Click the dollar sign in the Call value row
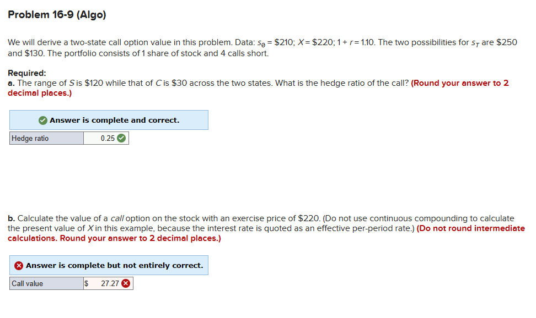 (86, 283)
